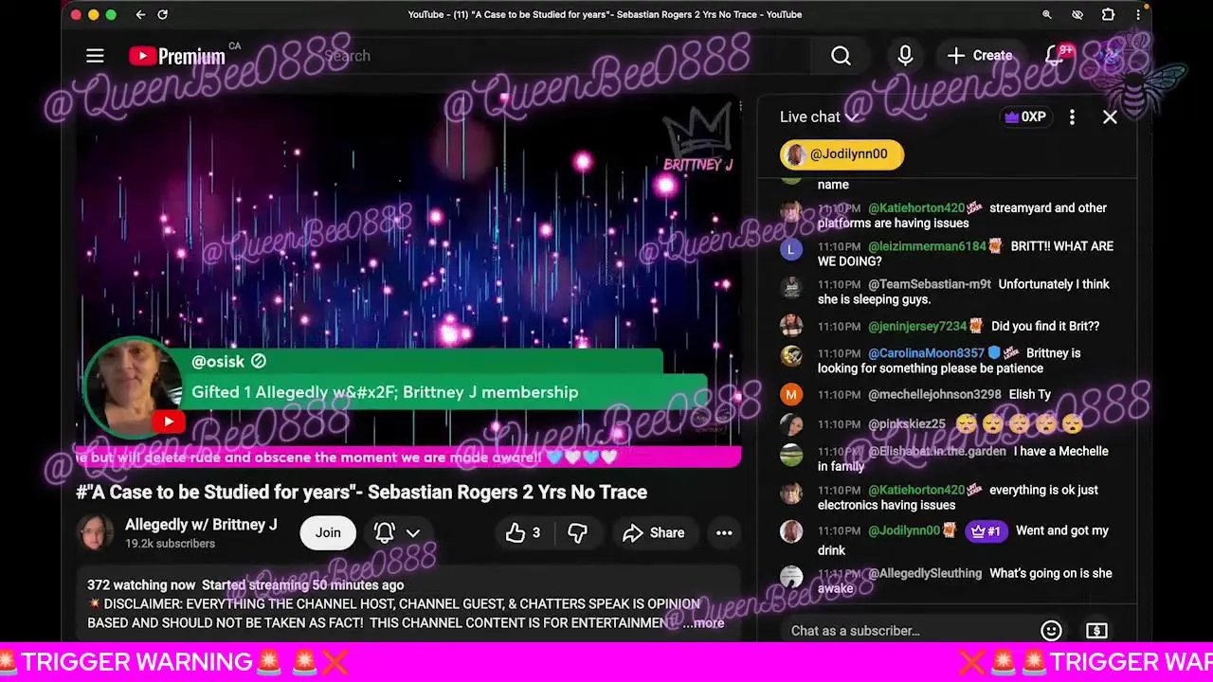Click the channel avatar beside Allegedly w/ Brittney J

(x=95, y=532)
